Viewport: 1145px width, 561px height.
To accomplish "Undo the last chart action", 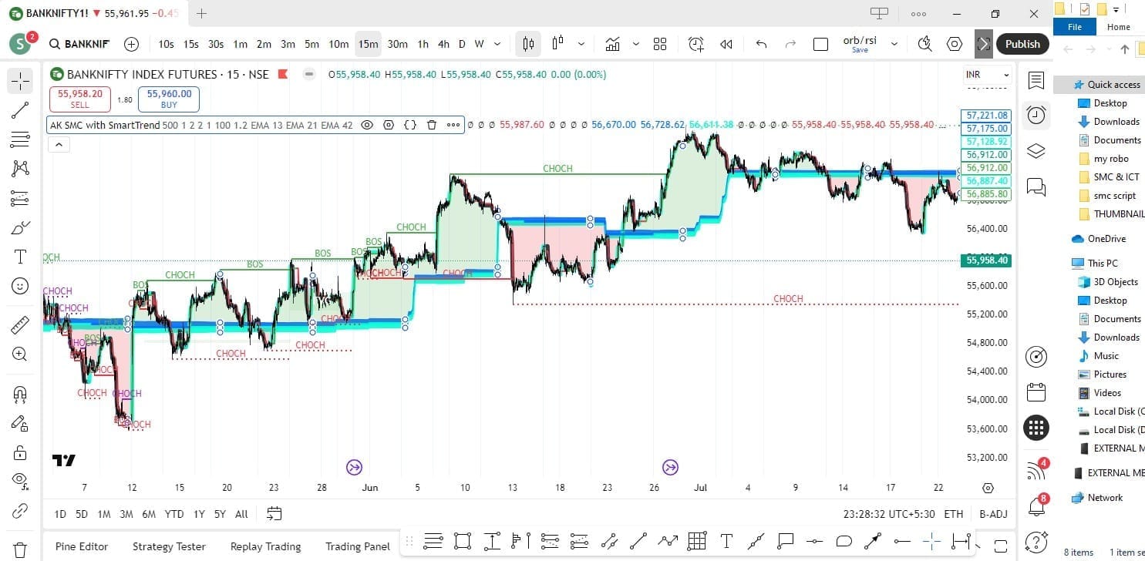I will (761, 44).
